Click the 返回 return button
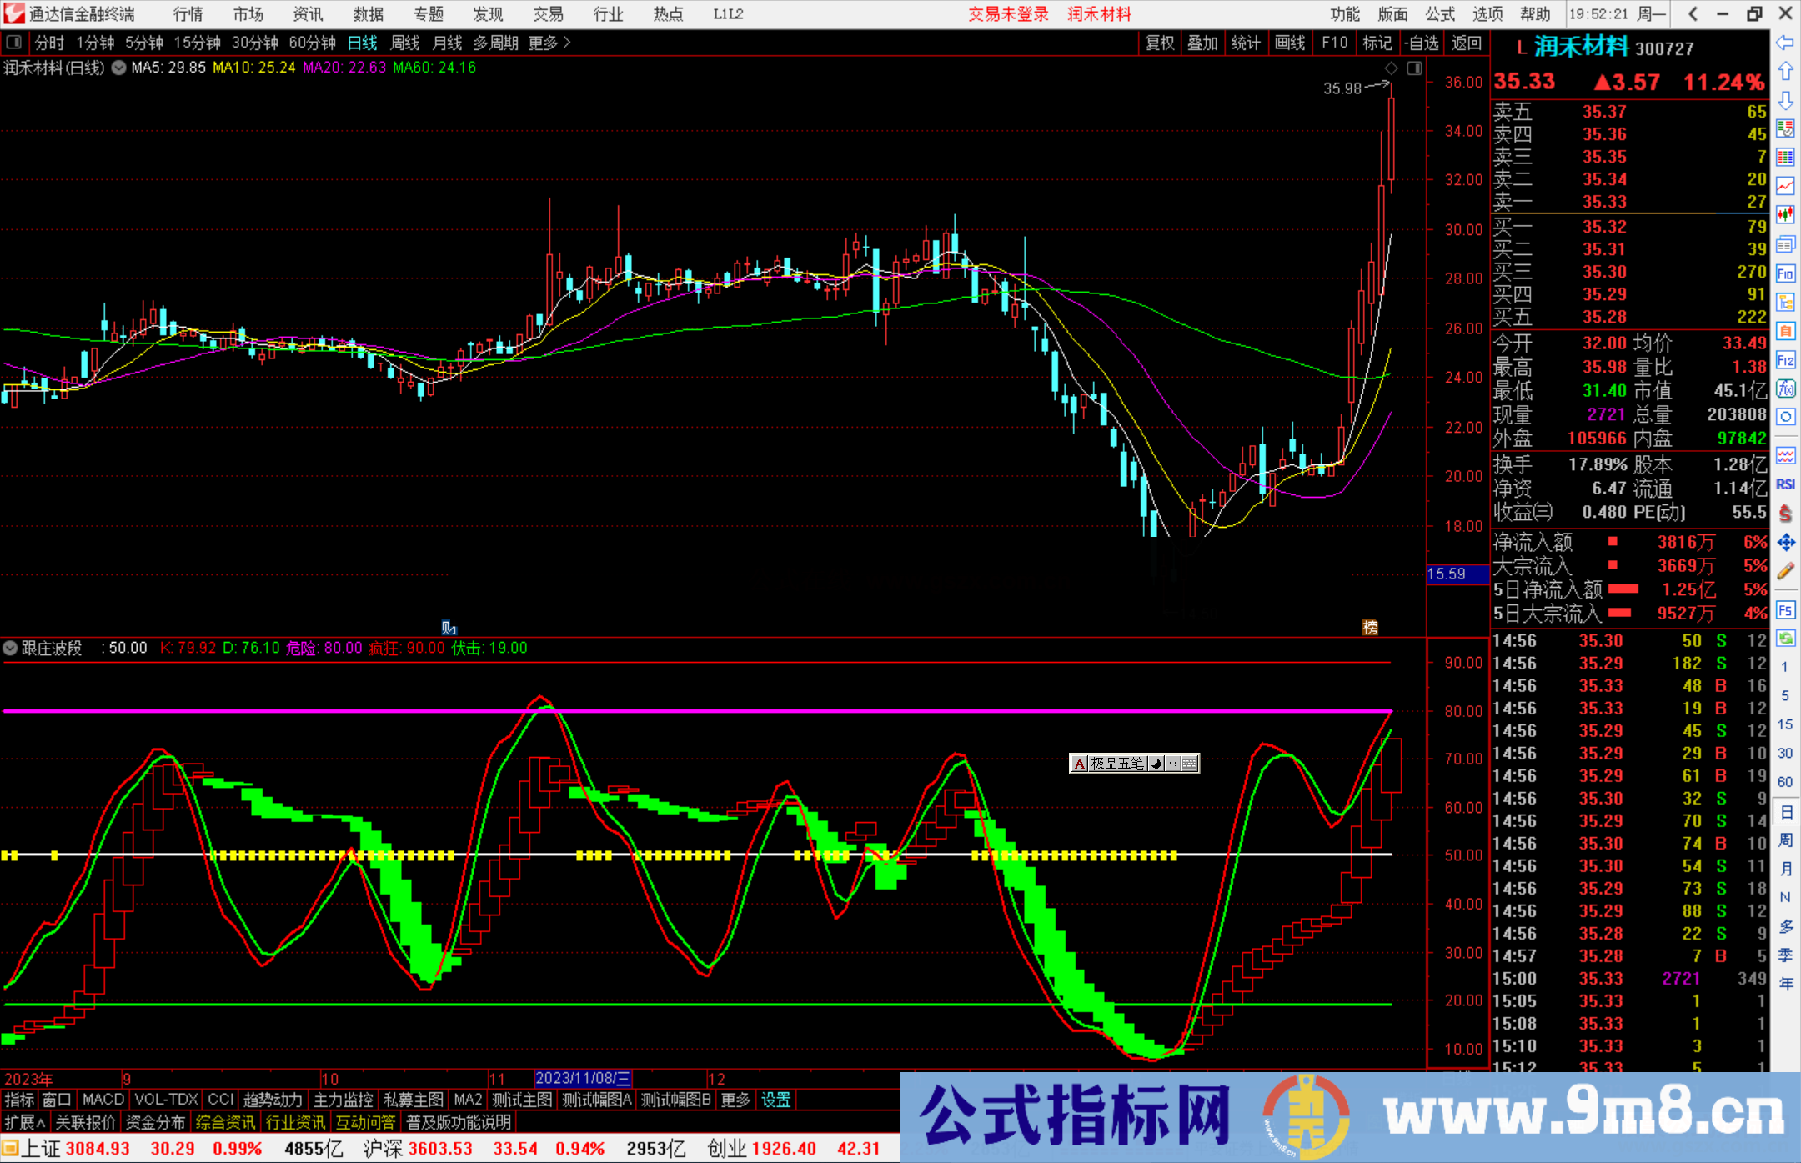The image size is (1801, 1163). [x=1467, y=43]
